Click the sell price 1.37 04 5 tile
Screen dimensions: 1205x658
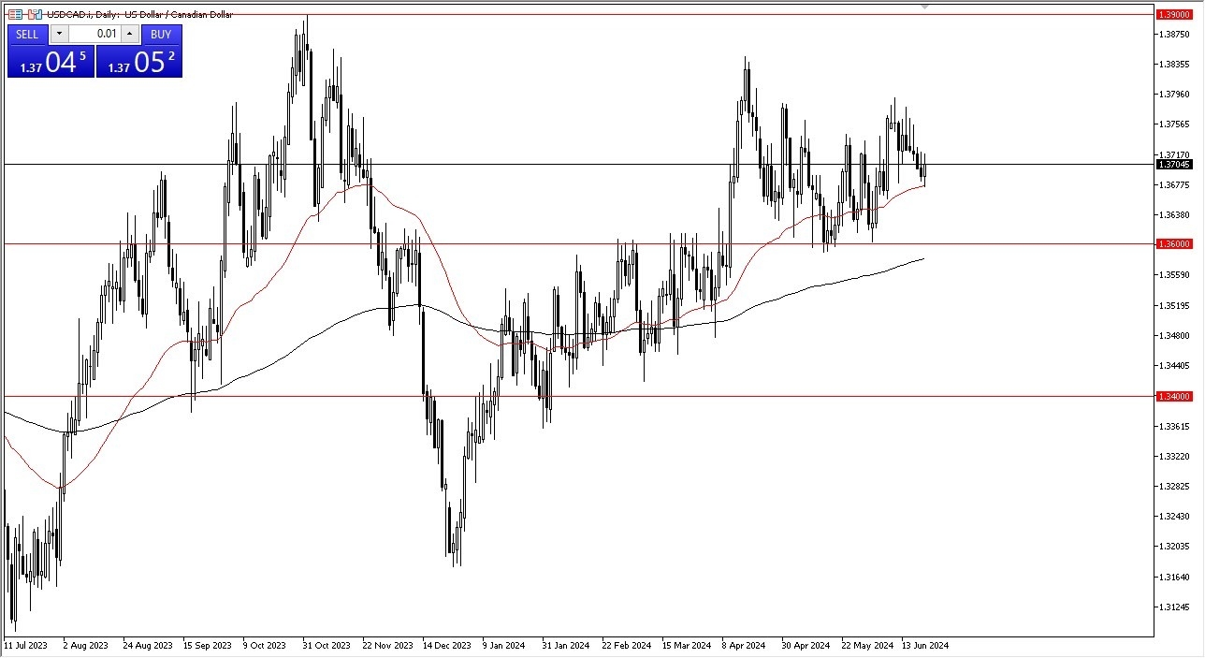[51, 62]
